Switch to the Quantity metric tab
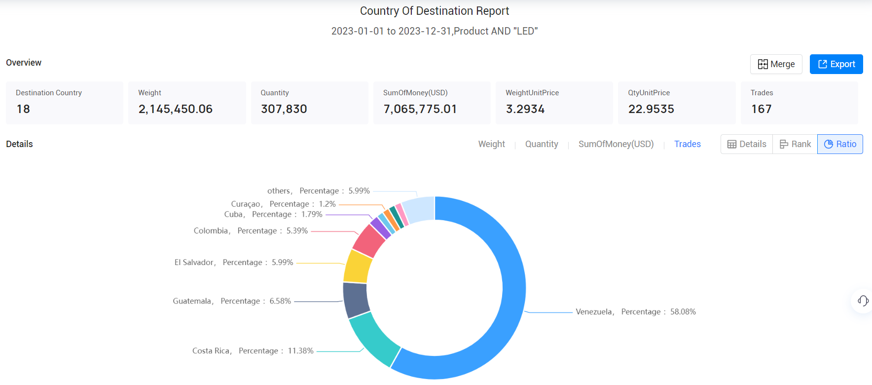Image resolution: width=872 pixels, height=385 pixels. pos(542,144)
